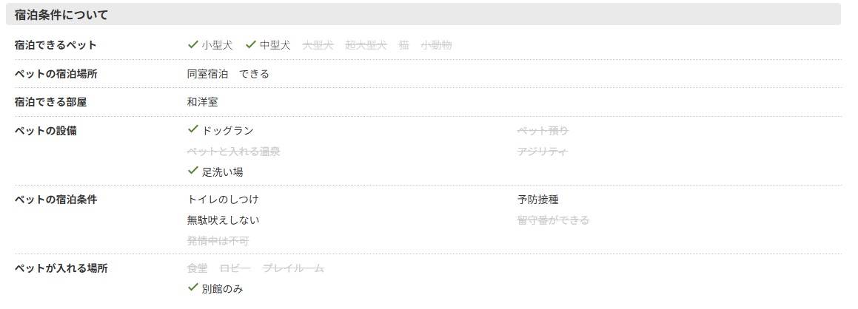This screenshot has width=858, height=309.
Task: Click the struck-through 大型犬 option
Action: (318, 45)
